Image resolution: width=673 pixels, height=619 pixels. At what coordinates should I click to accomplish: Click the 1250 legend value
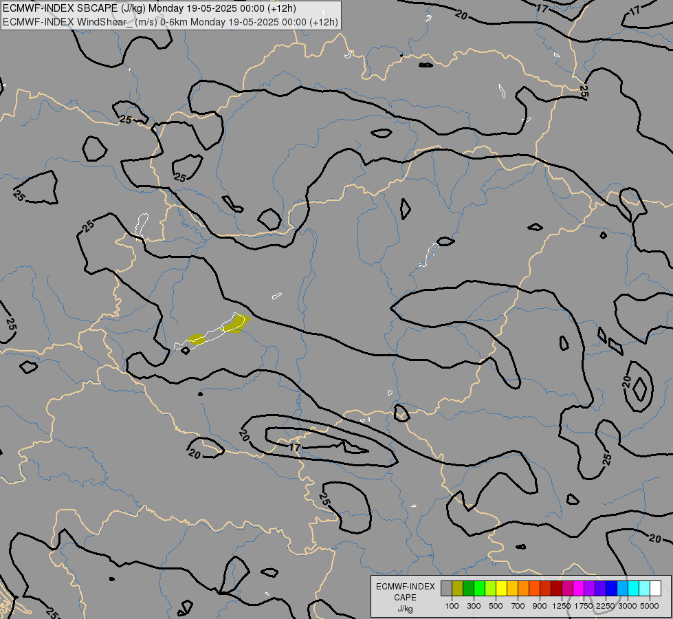[562, 606]
